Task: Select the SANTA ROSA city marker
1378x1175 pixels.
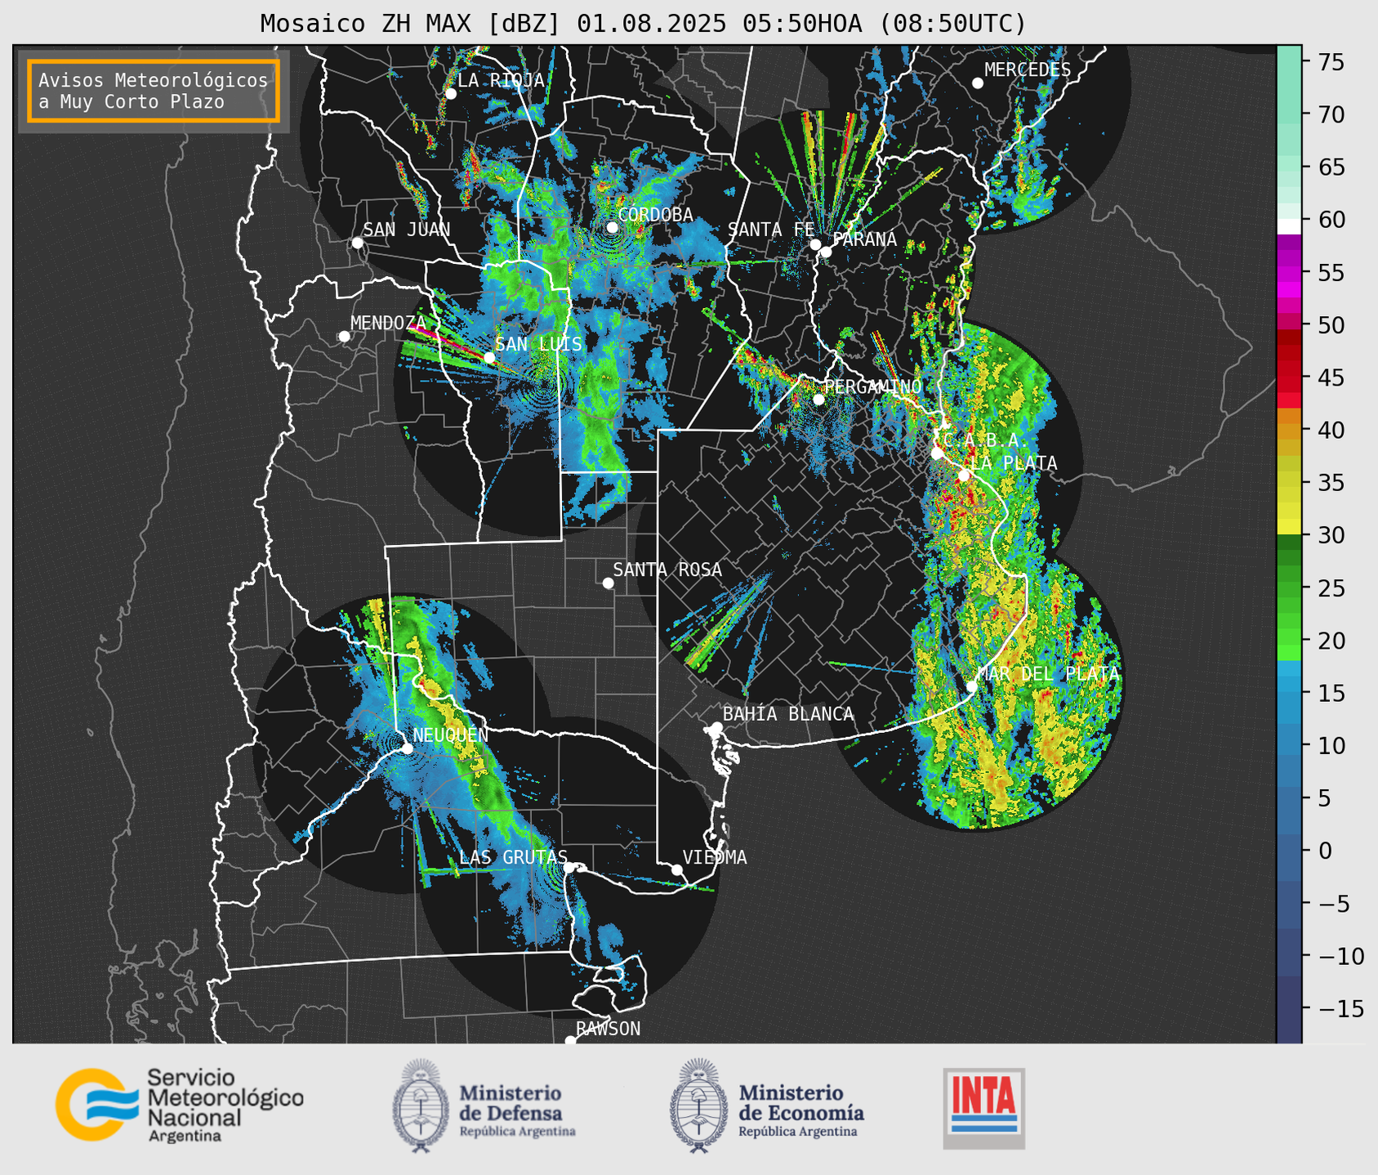Action: coord(608,583)
